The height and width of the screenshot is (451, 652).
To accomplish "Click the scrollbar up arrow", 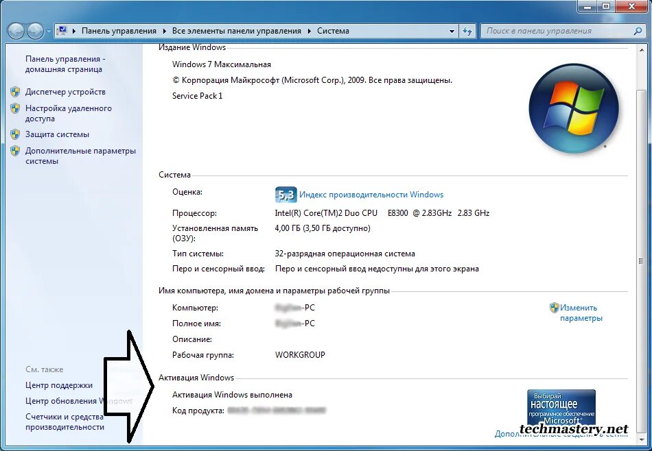I will click(x=641, y=49).
